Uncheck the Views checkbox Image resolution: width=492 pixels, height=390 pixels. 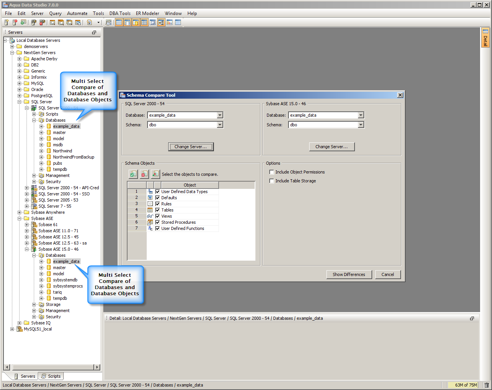[157, 216]
